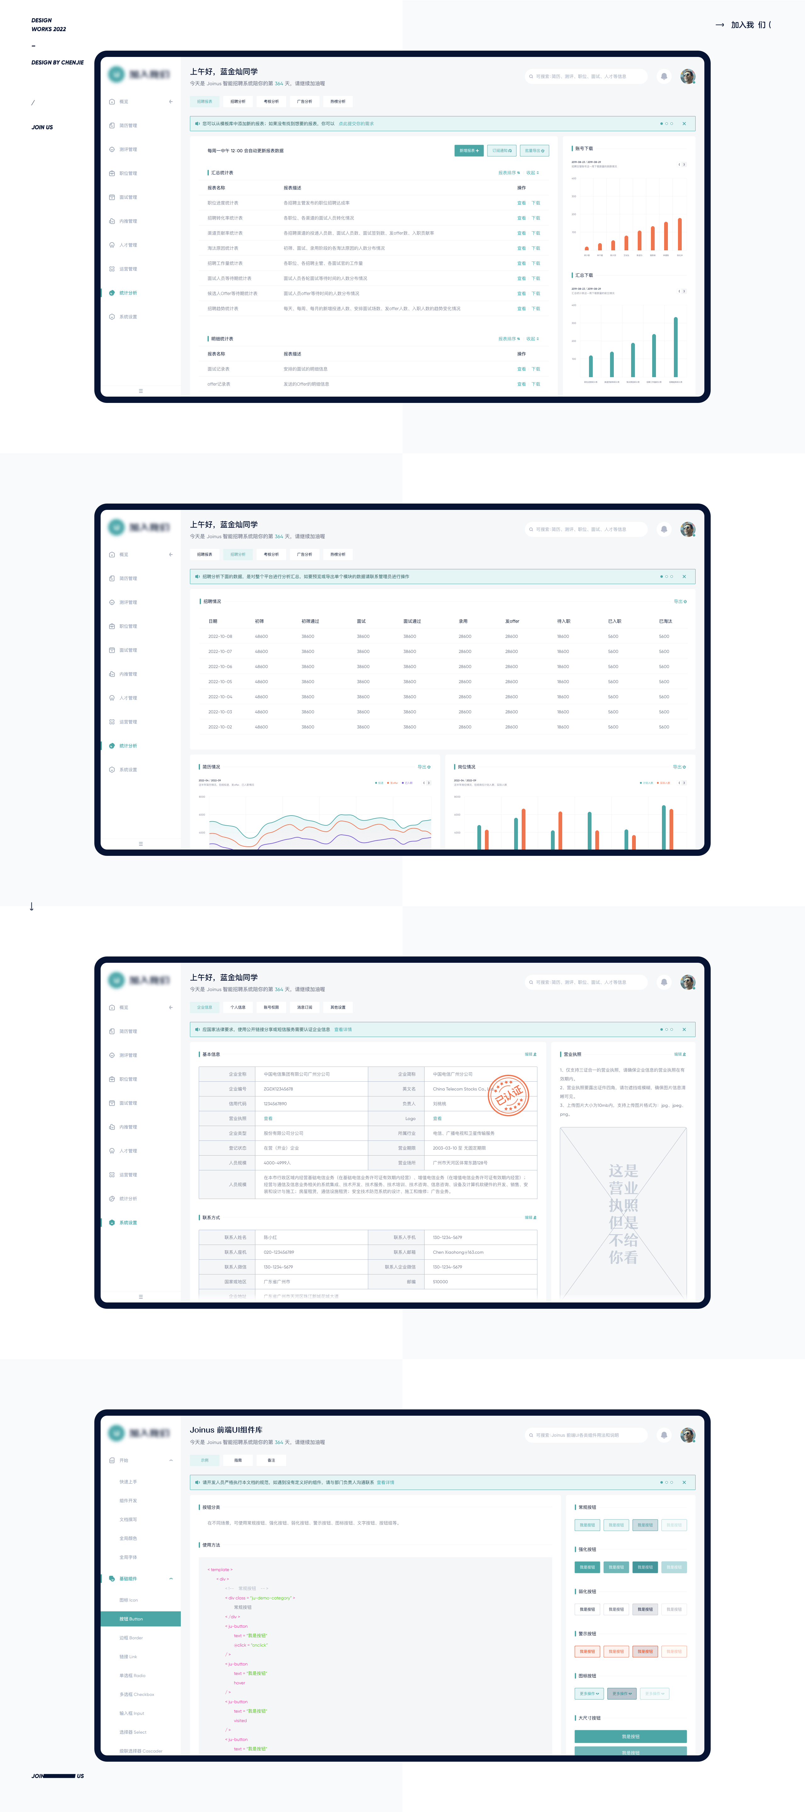Switch to the 账号权限 tab
The height and width of the screenshot is (1812, 805).
pyautogui.click(x=271, y=1007)
